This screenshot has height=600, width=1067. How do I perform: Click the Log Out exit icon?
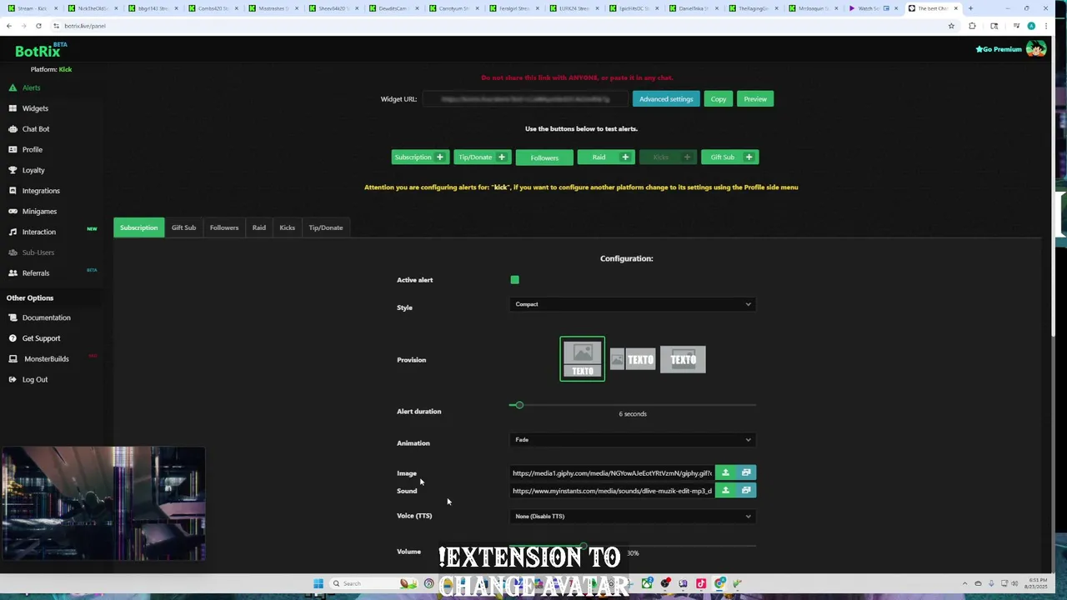(x=13, y=379)
